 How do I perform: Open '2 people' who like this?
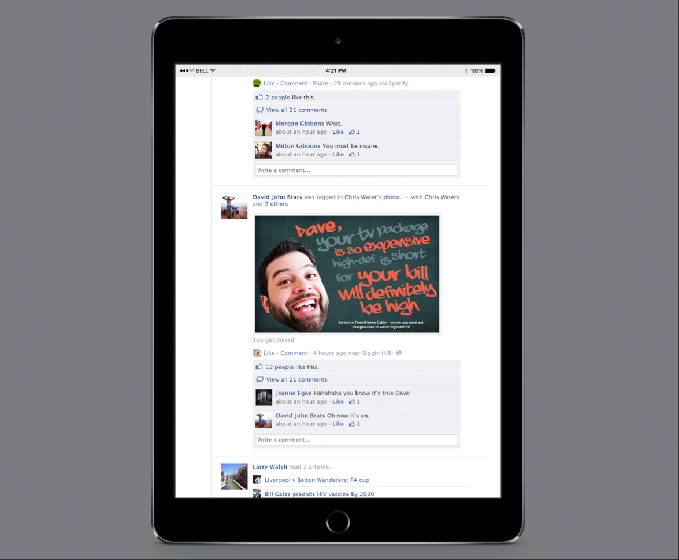277,98
